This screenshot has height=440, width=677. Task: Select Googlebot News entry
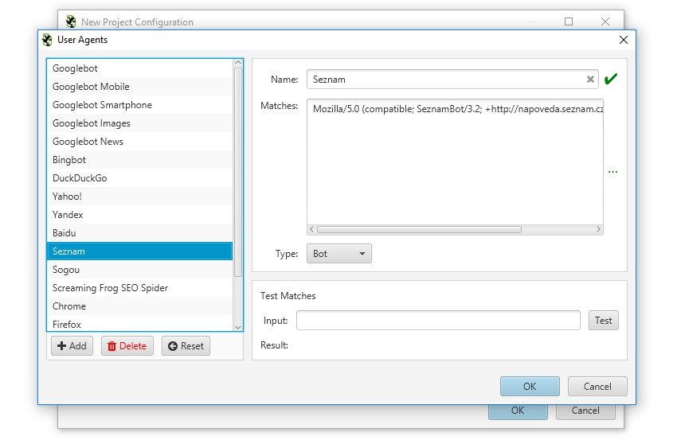click(x=139, y=142)
